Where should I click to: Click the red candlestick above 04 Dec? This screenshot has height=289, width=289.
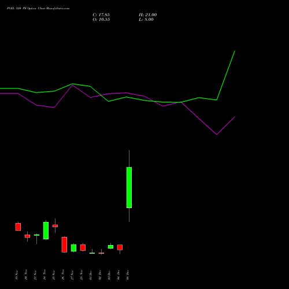point(120,247)
